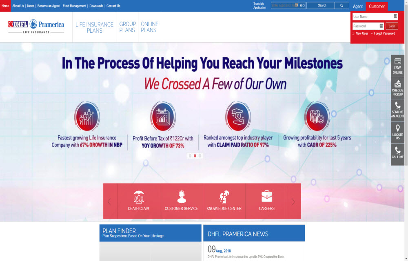Switch to the Customer tab
Viewport: 408px width, 261px height.
377,6
